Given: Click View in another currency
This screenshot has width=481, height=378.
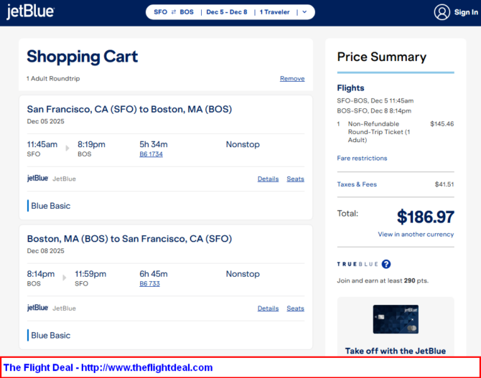Looking at the screenshot, I should coord(416,234).
